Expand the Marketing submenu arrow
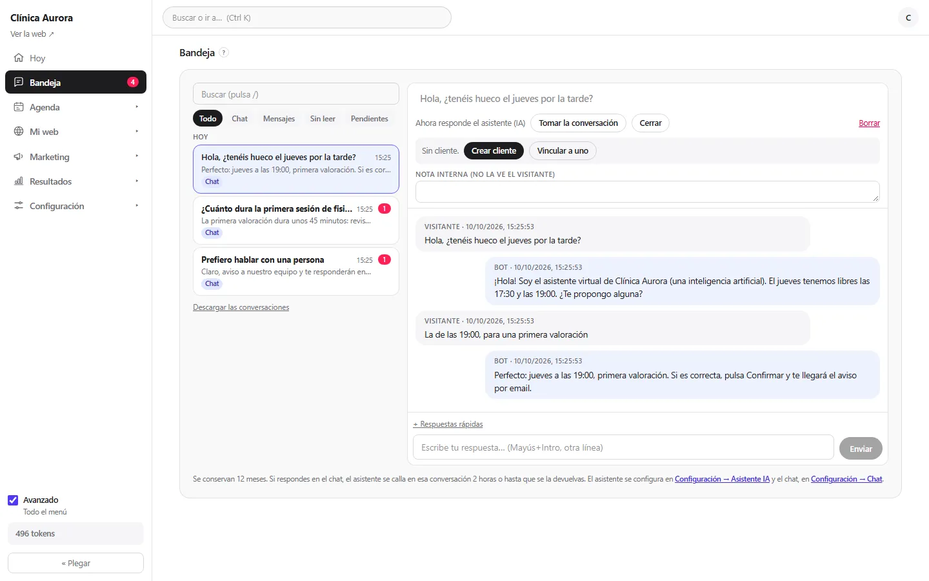Viewport: 929px width, 581px height. point(137,156)
